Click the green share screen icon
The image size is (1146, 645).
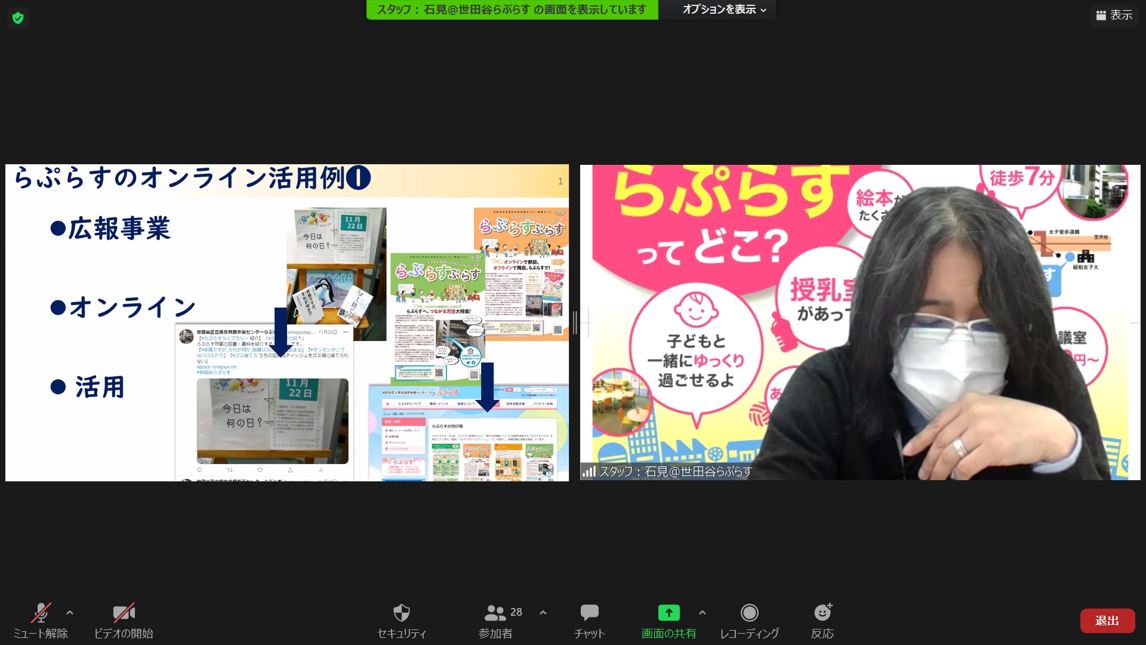tap(668, 613)
